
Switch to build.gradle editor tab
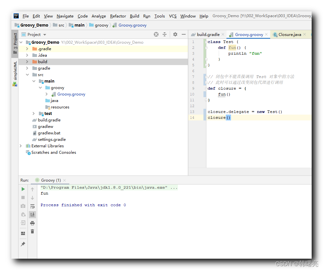tap(208, 35)
